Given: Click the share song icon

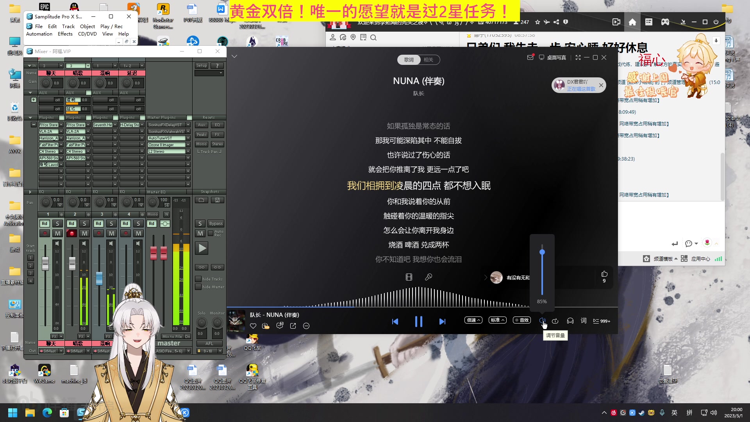Looking at the screenshot, I should 293,326.
